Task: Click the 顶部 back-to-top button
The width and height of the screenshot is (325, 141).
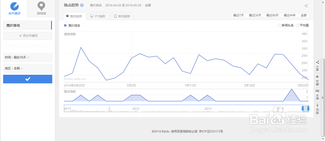Action: [x=317, y=109]
